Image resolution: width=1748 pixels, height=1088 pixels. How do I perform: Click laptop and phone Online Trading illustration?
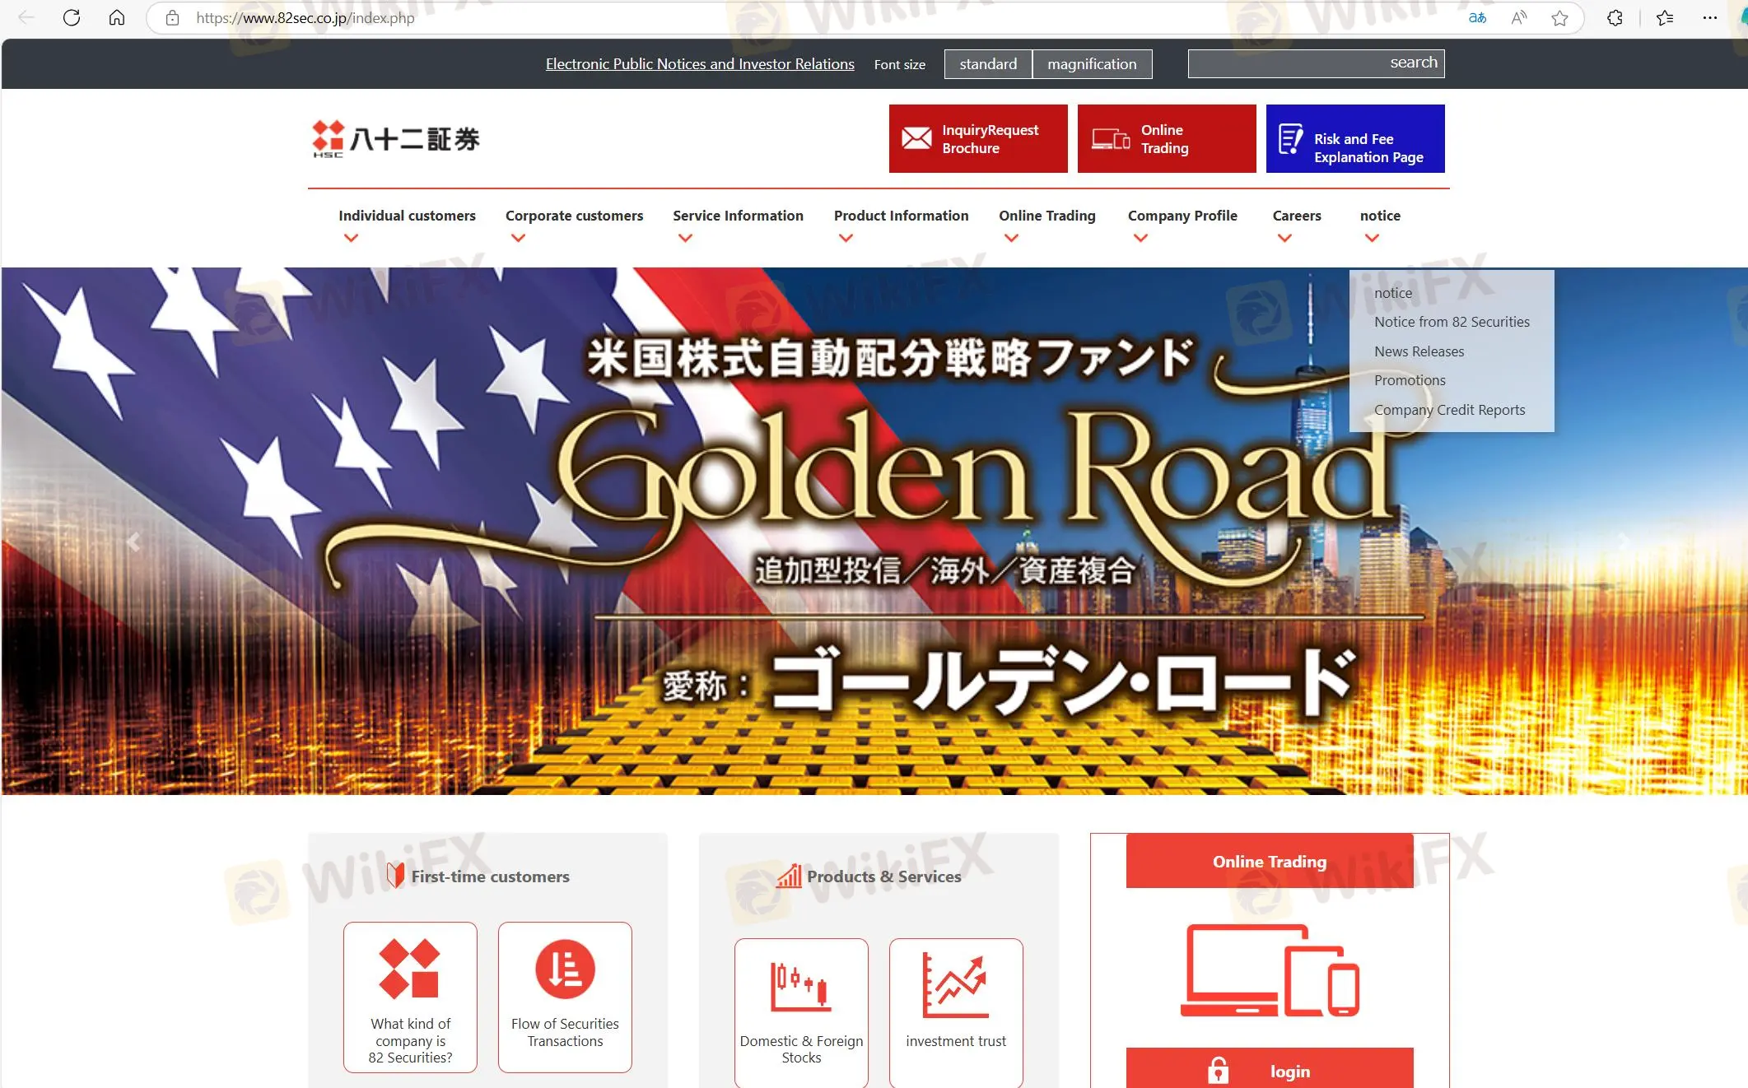pos(1270,970)
